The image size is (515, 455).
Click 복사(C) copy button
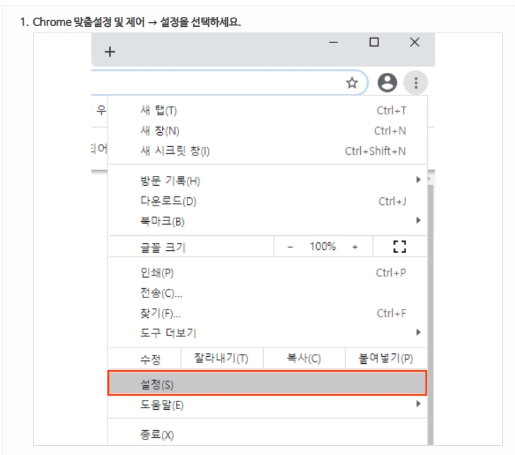[x=304, y=358]
